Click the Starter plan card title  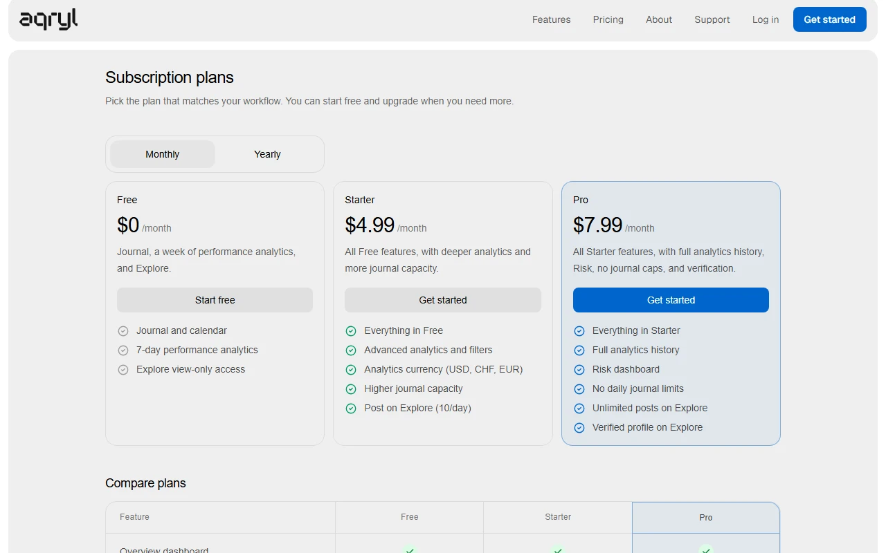(360, 200)
